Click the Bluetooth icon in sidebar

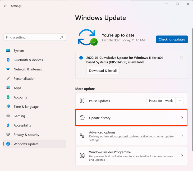8,60
